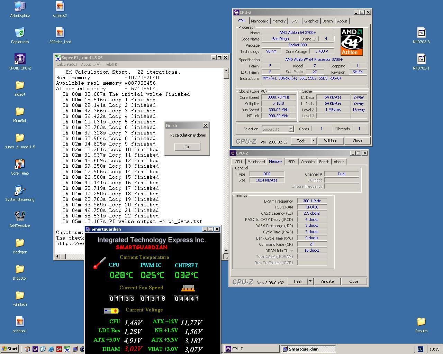Image resolution: width=443 pixels, height=354 pixels.
Task: Click the Loop 22 finished line in Super PI
Action: (111, 216)
